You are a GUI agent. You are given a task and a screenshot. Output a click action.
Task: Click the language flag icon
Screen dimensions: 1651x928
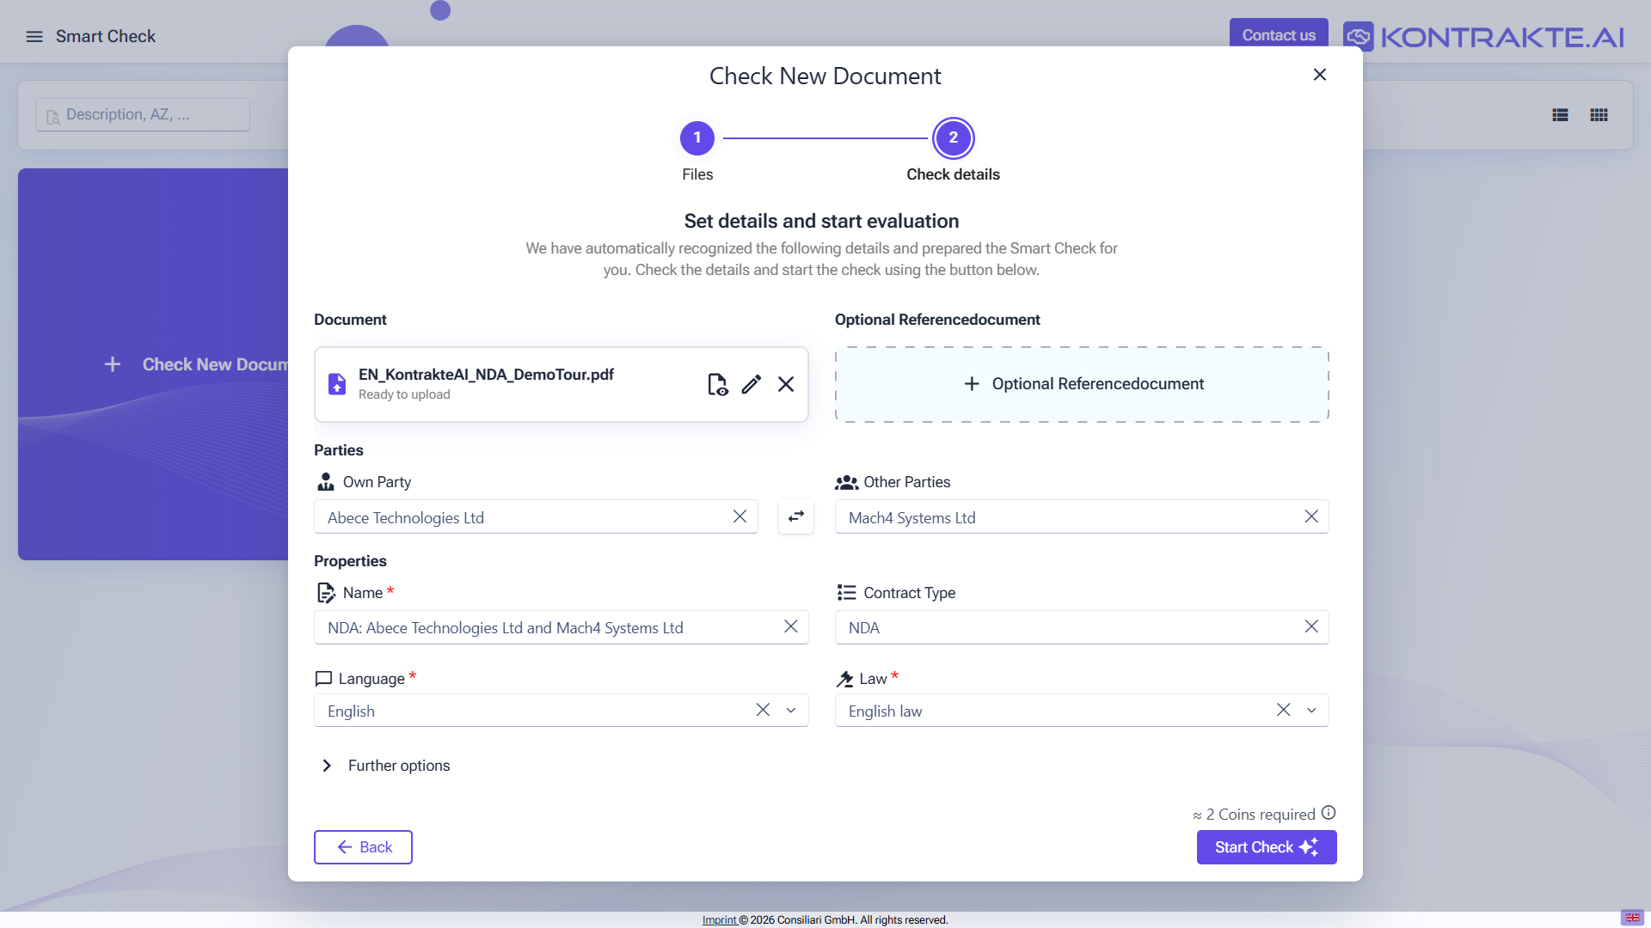coord(1632,918)
